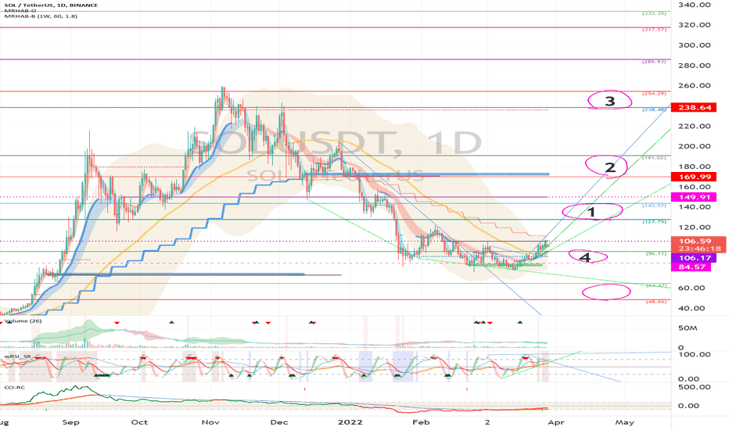Click the 120.00 price axis label
The height and width of the screenshot is (430, 729).
click(x=694, y=228)
